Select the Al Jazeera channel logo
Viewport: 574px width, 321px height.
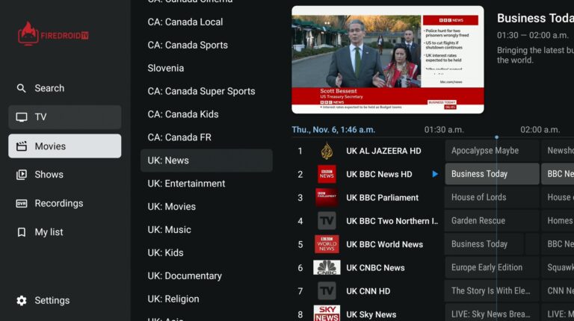click(327, 151)
